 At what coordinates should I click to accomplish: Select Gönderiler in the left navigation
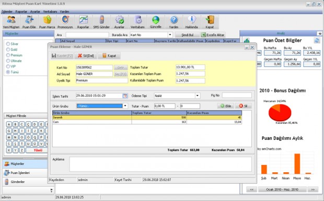click(25, 182)
